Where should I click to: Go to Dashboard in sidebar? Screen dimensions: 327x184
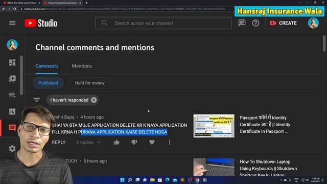point(12,62)
